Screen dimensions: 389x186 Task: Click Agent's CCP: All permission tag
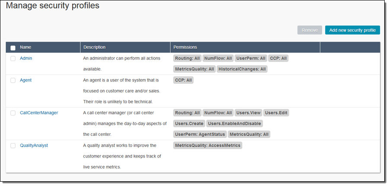click(x=184, y=80)
